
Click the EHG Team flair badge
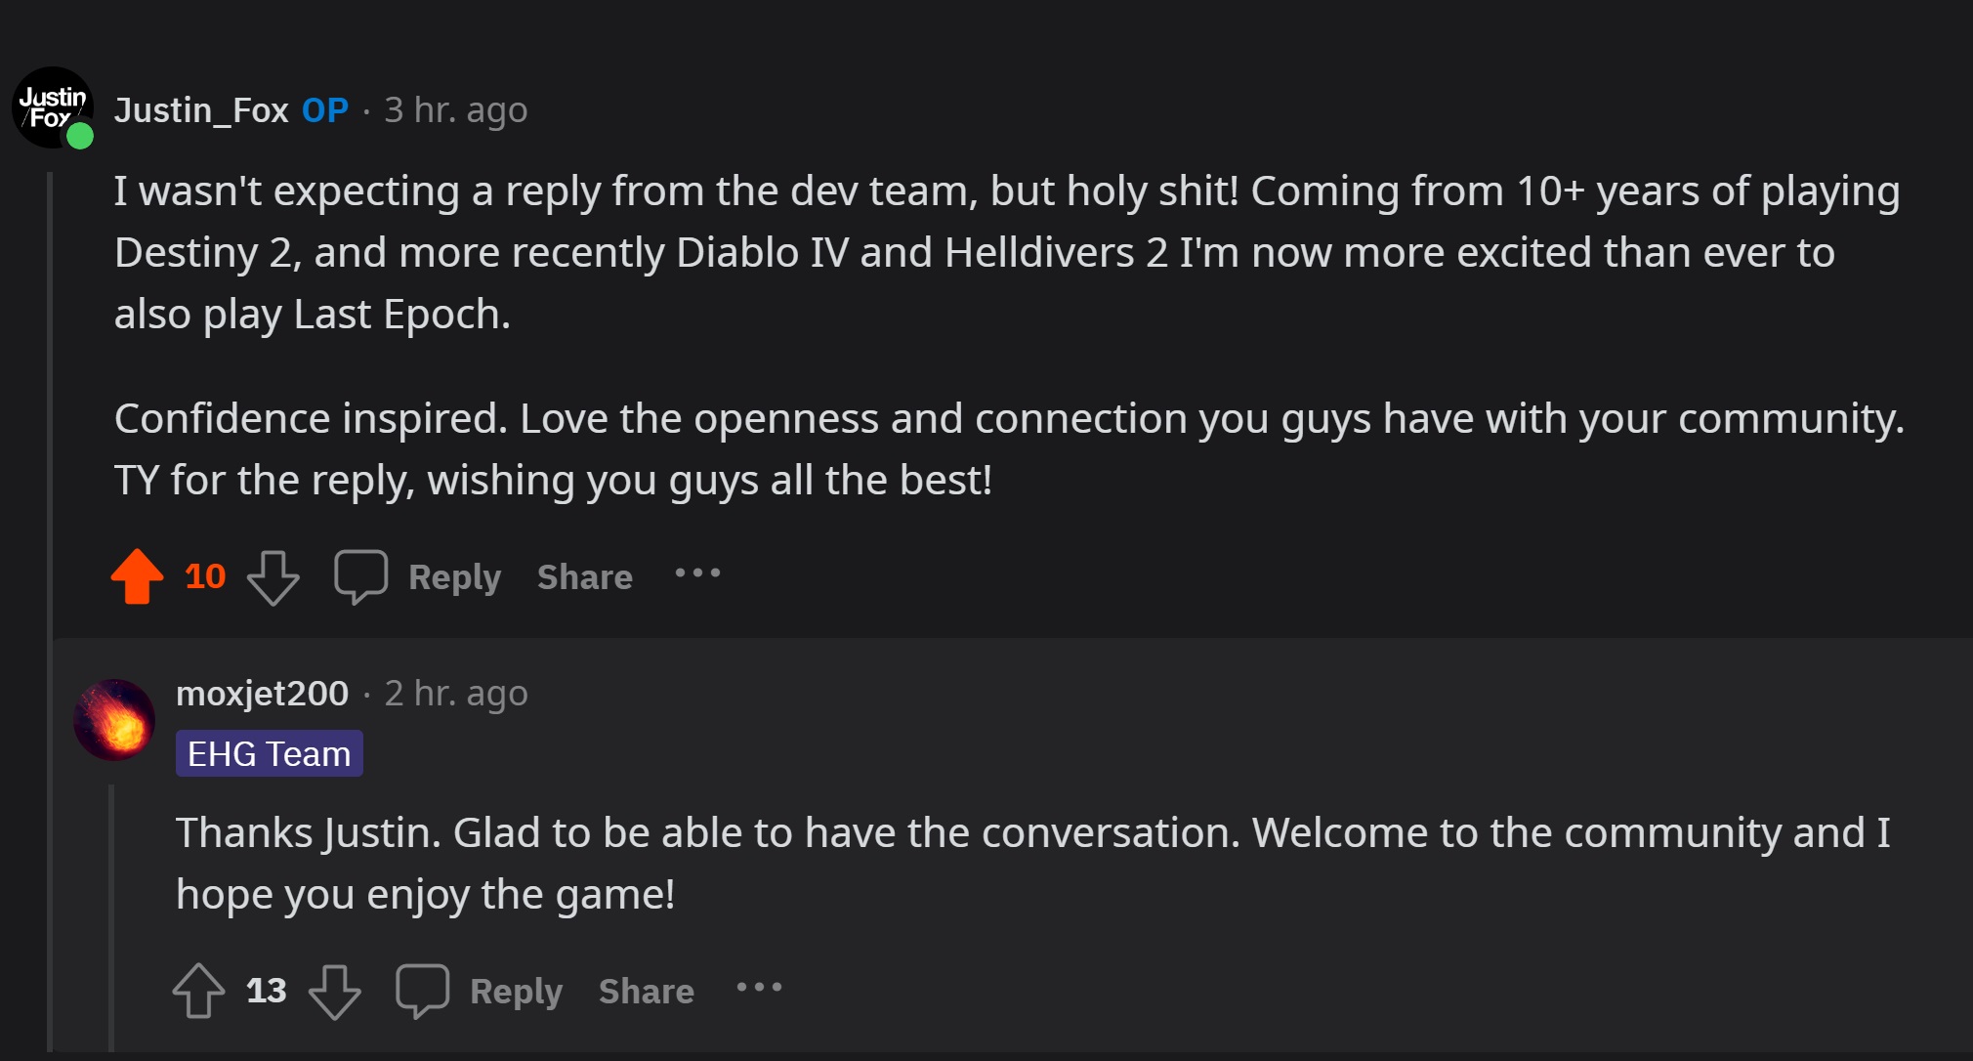269,754
